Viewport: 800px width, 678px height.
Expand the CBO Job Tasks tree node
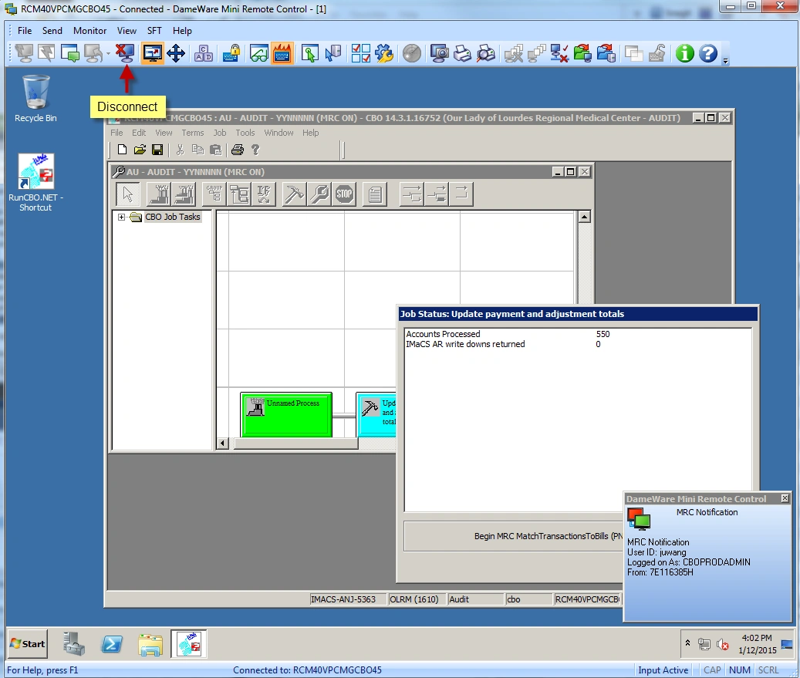pos(121,218)
